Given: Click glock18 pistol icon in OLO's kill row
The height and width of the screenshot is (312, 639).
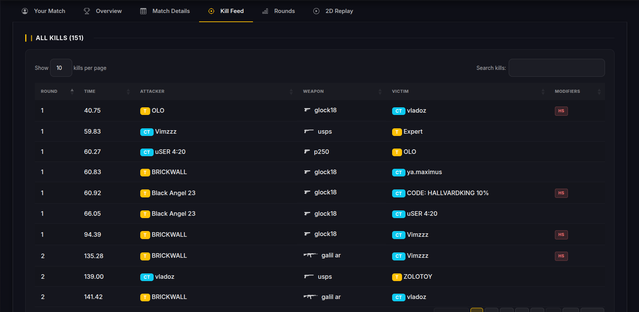Looking at the screenshot, I should coord(307,110).
